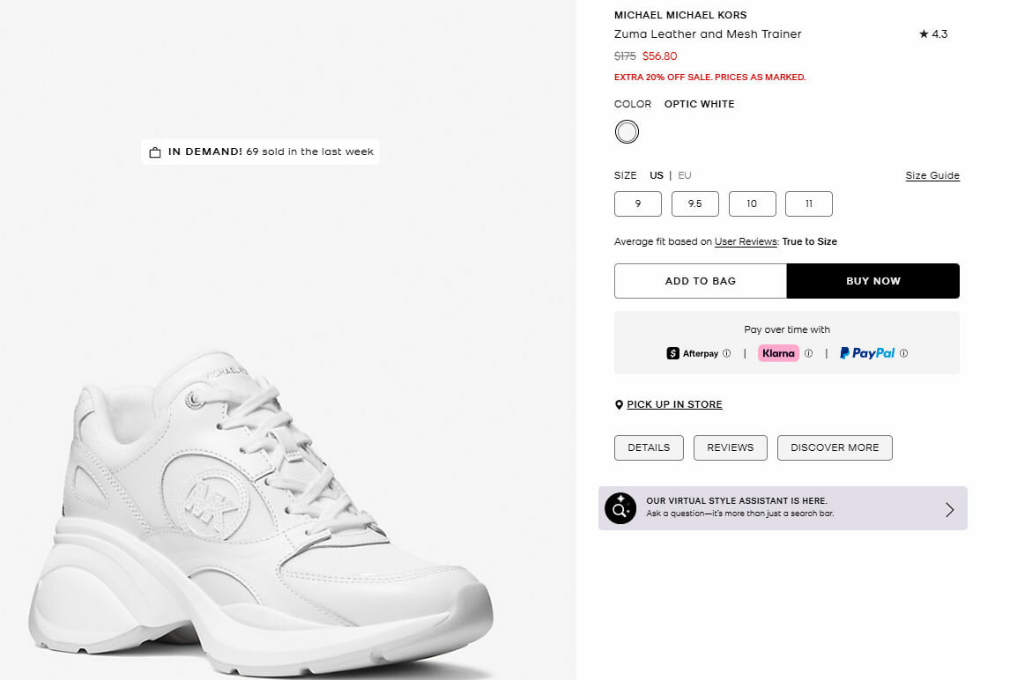
Task: Choose the Optic White color swatch
Action: 627,132
